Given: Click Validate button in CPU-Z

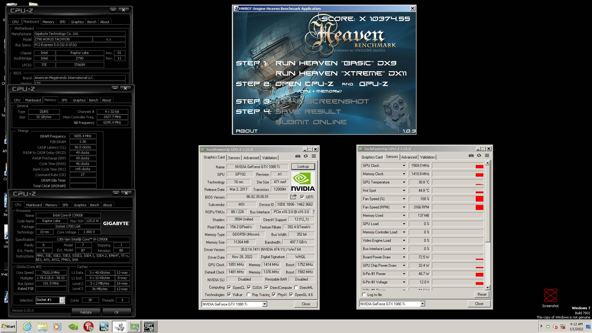Looking at the screenshot, I should (86, 312).
